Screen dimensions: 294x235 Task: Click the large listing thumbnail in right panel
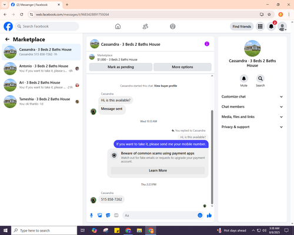point(252,48)
